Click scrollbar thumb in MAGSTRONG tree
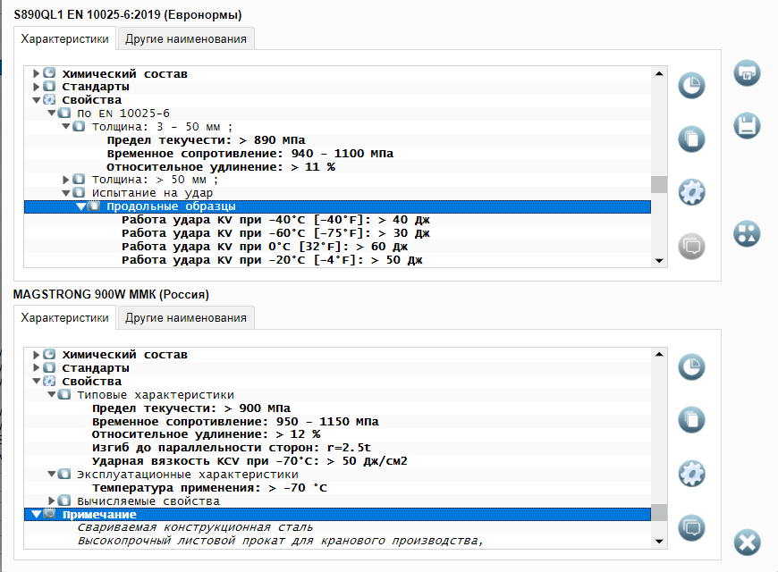The image size is (778, 572). [x=659, y=512]
